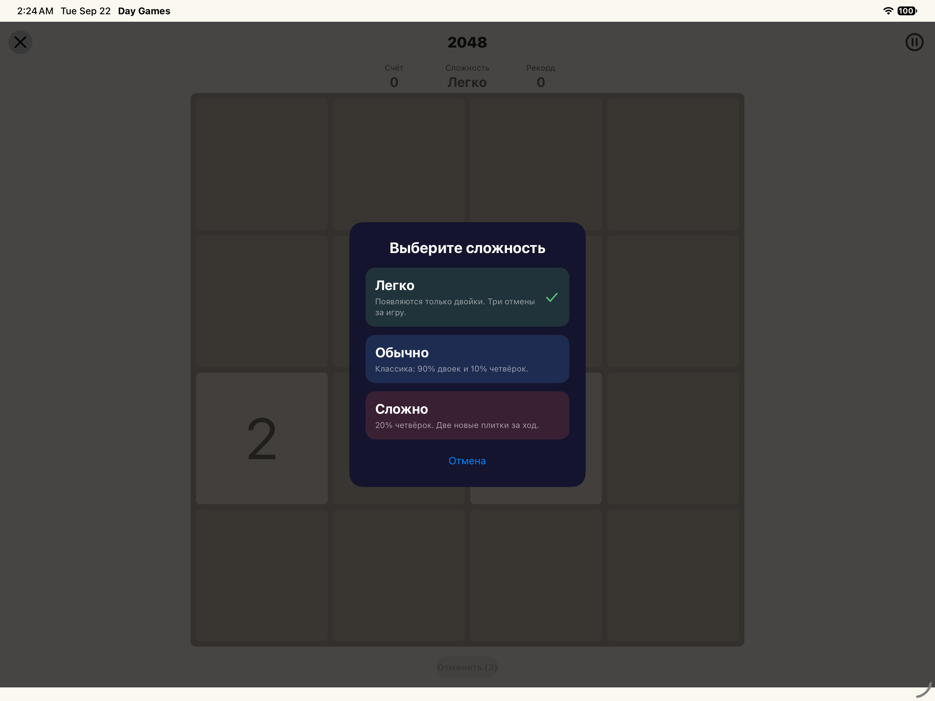The width and height of the screenshot is (935, 701).
Task: Click the Выберите сложность heading
Action: 467,248
